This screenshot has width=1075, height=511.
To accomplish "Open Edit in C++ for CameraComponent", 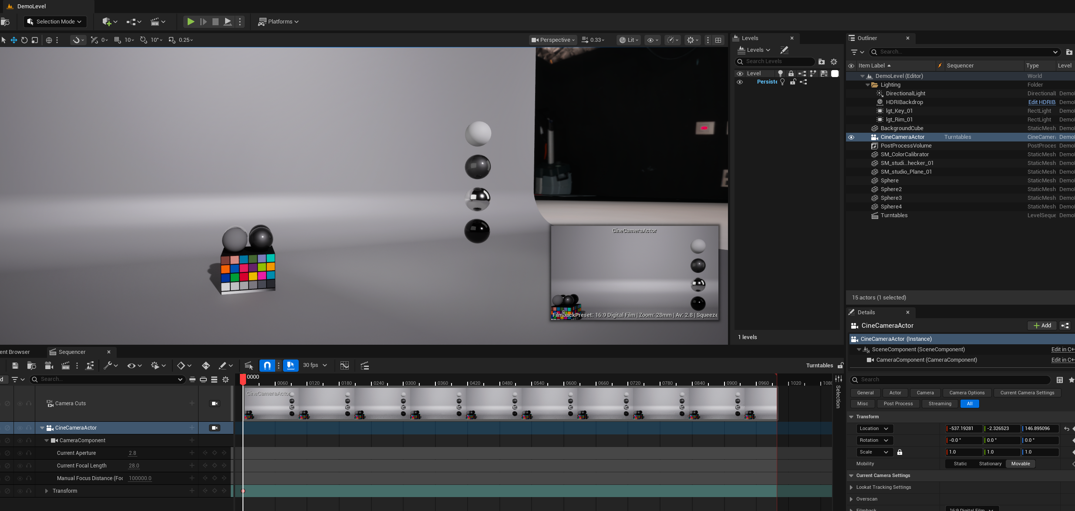I will [1062, 360].
